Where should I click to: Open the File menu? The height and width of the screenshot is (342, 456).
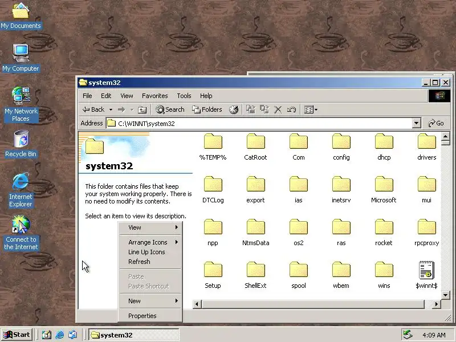point(87,96)
